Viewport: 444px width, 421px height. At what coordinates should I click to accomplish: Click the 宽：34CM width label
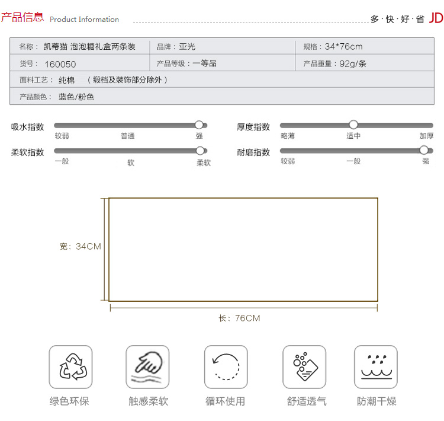pos(80,246)
